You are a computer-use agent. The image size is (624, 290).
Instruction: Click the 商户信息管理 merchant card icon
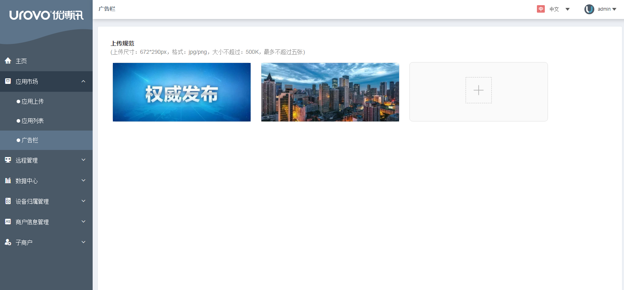coord(8,222)
